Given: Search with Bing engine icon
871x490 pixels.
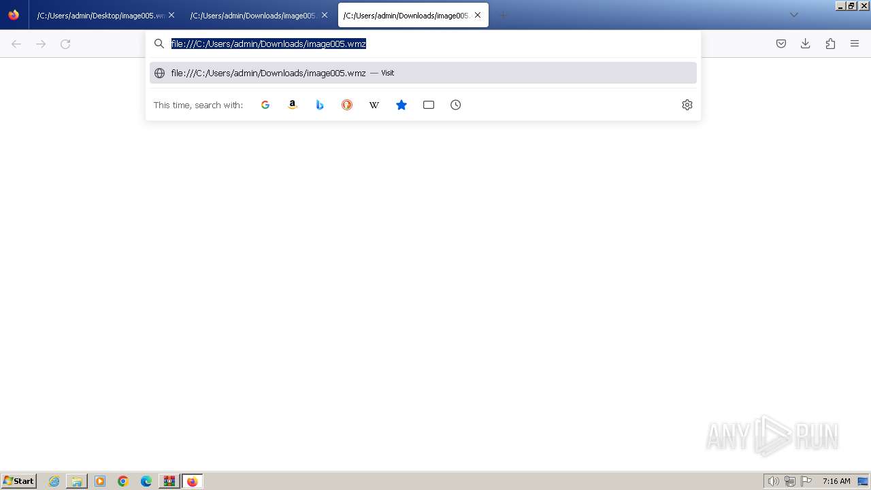Looking at the screenshot, I should [320, 105].
